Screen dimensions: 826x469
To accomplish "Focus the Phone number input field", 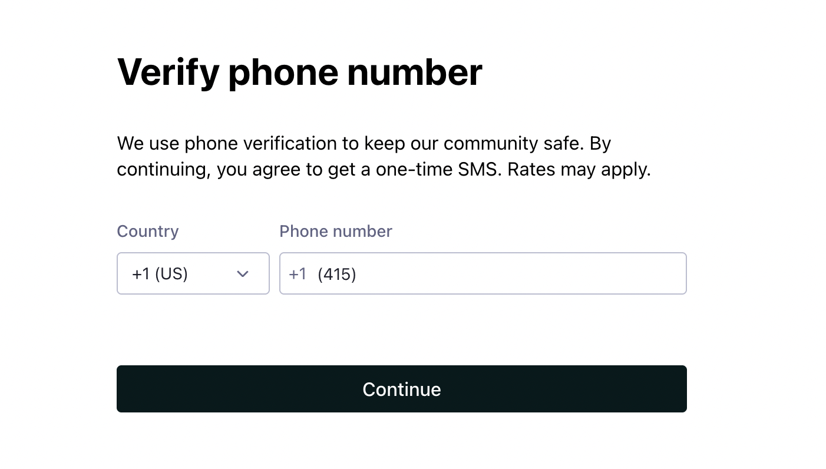I will 483,273.
